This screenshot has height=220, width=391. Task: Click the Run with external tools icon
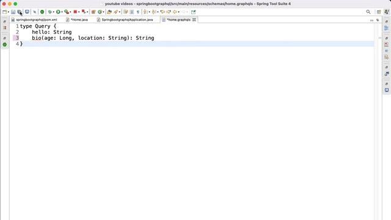point(67,12)
